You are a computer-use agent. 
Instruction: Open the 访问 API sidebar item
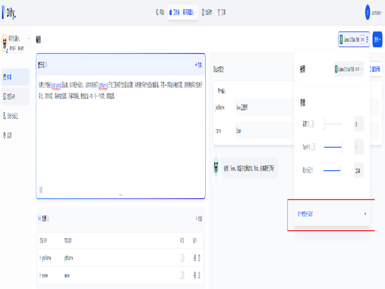click(x=15, y=96)
